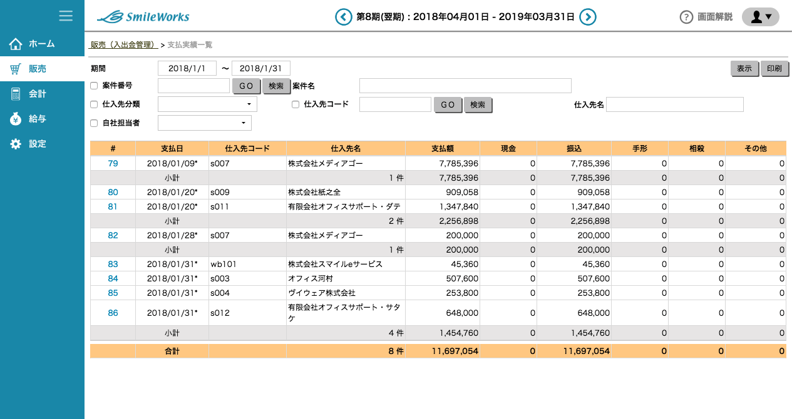Click the 仕入先コード column header
Image resolution: width=792 pixels, height=419 pixels.
point(247,148)
